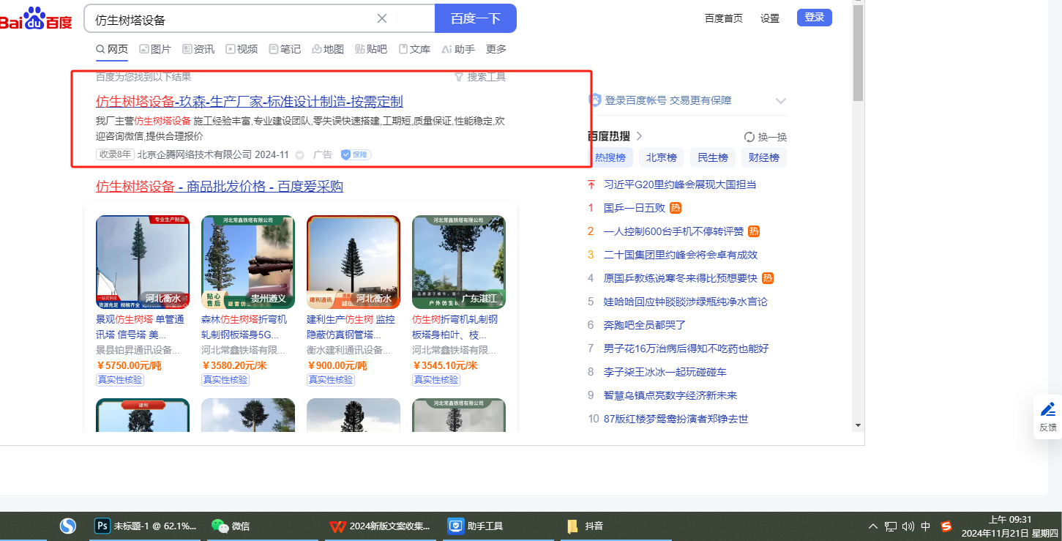Select the 北京榜 hot list tab
This screenshot has height=541, width=1062.
[661, 157]
